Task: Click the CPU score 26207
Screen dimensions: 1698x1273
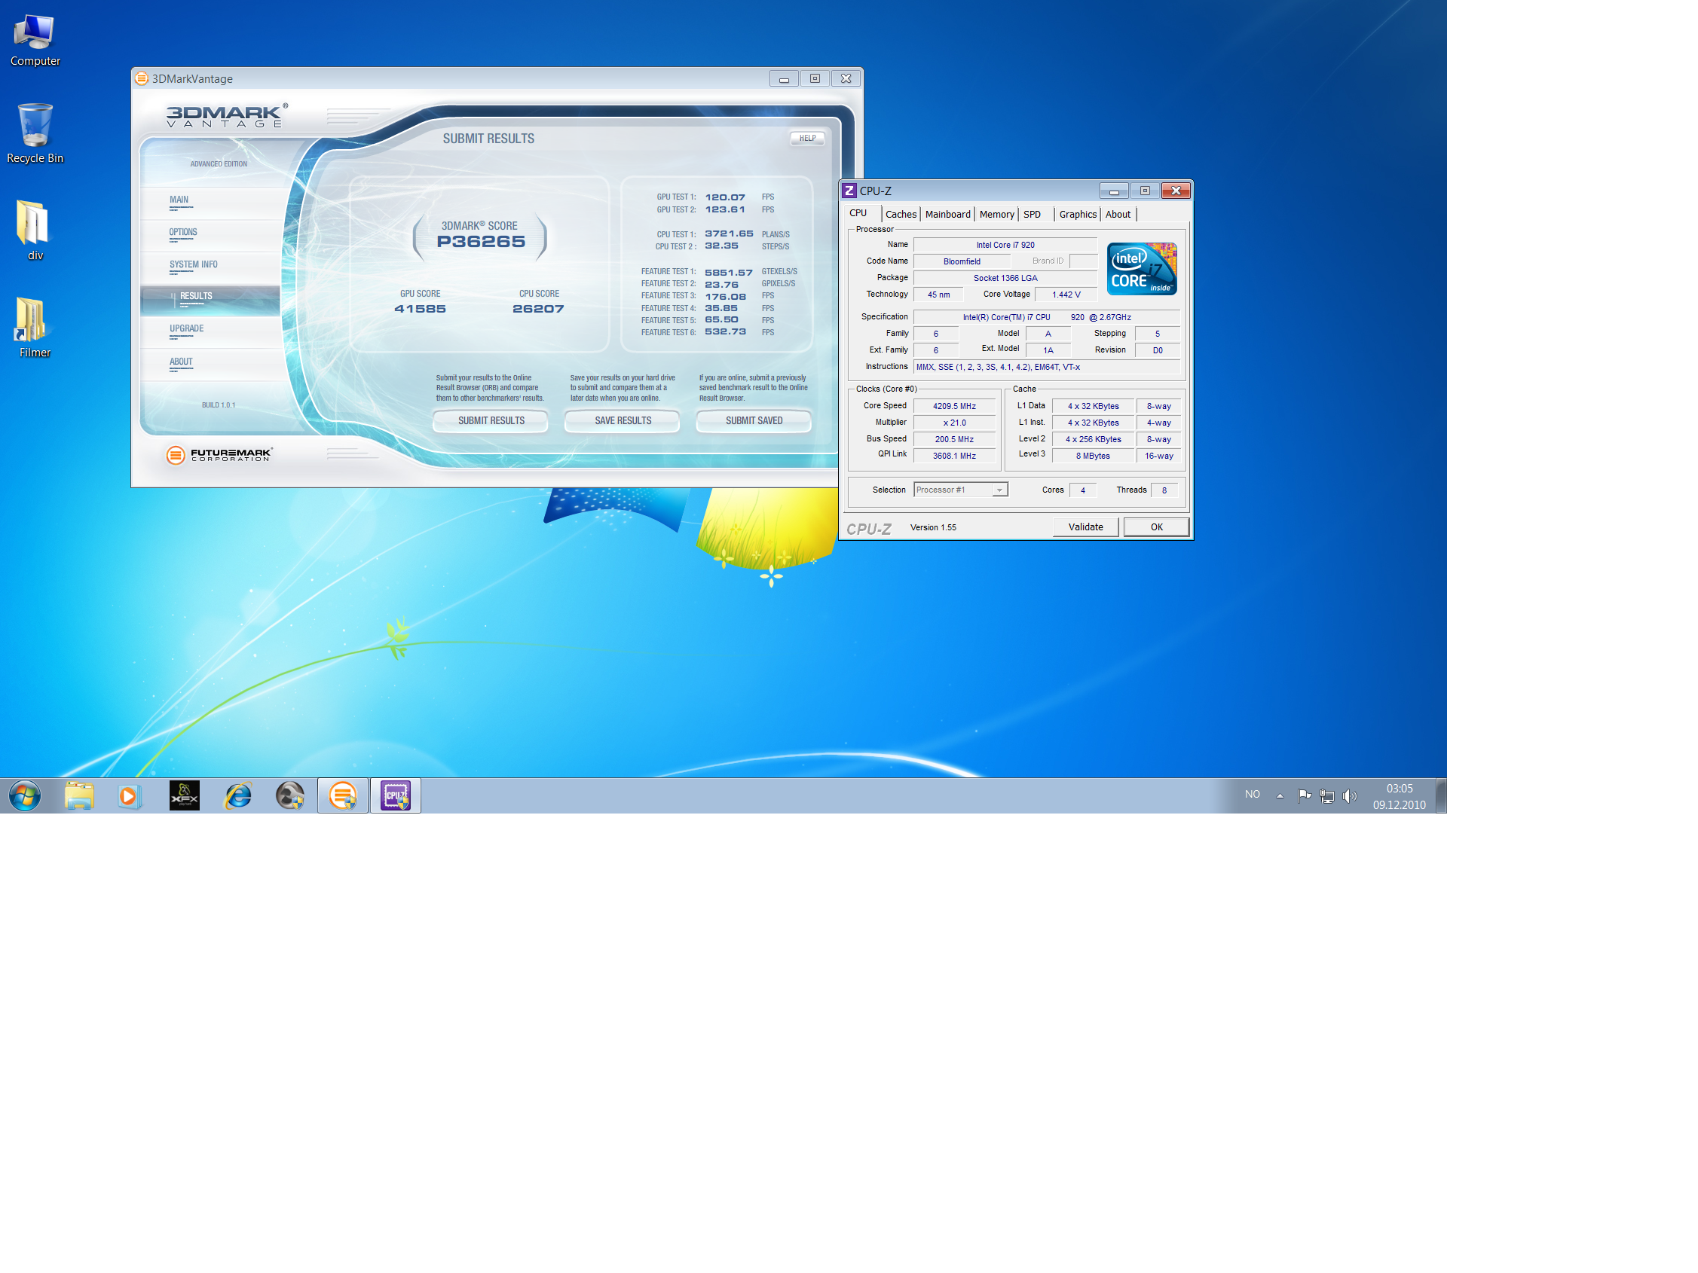Action: point(538,309)
